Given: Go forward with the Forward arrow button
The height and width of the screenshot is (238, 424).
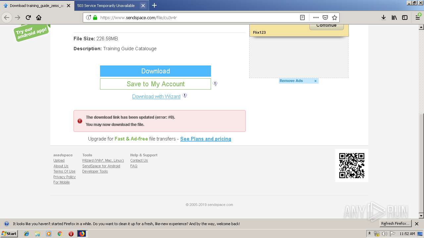Looking at the screenshot, I should [x=18, y=18].
